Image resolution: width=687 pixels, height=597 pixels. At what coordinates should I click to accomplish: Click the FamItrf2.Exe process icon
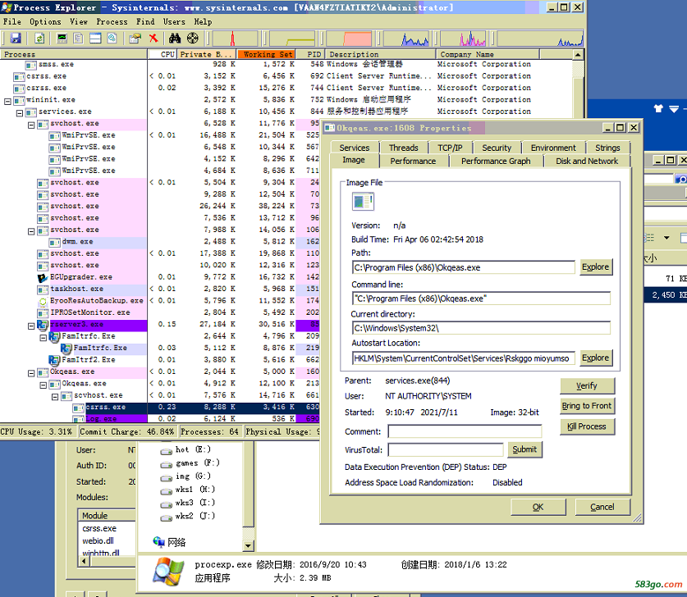click(54, 360)
